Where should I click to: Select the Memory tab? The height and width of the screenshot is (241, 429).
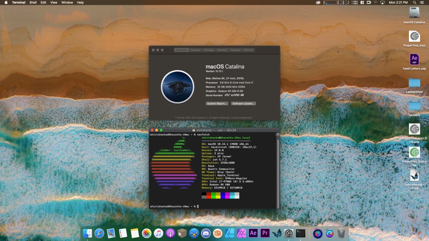pyautogui.click(x=222, y=50)
